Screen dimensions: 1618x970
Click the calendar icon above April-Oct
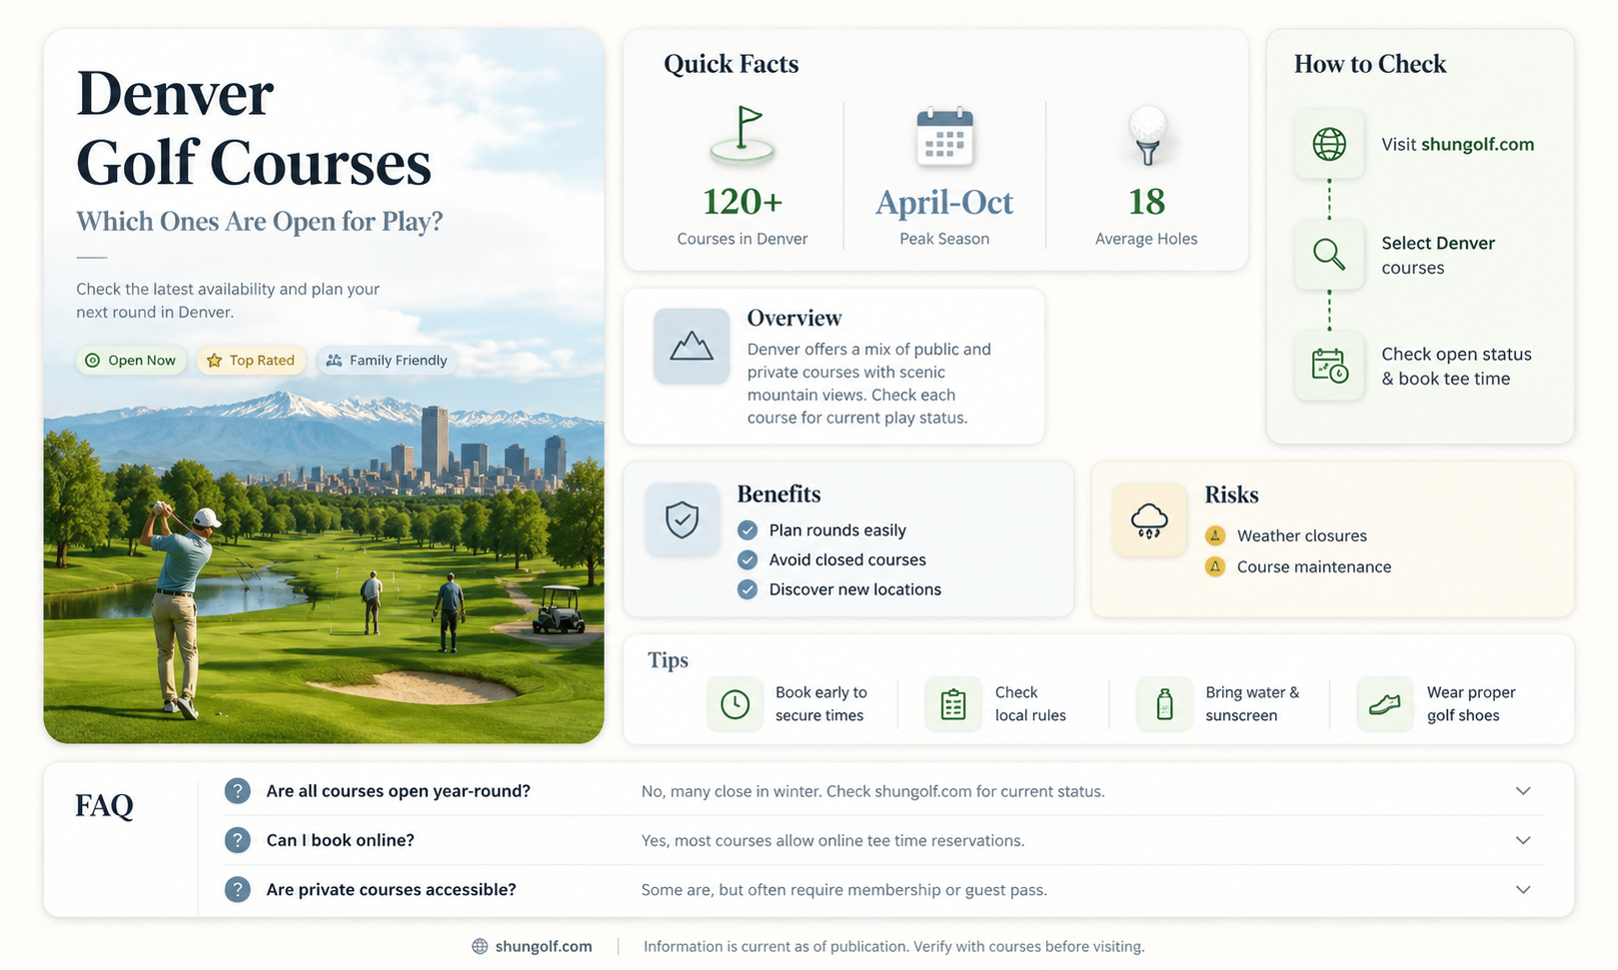point(944,136)
